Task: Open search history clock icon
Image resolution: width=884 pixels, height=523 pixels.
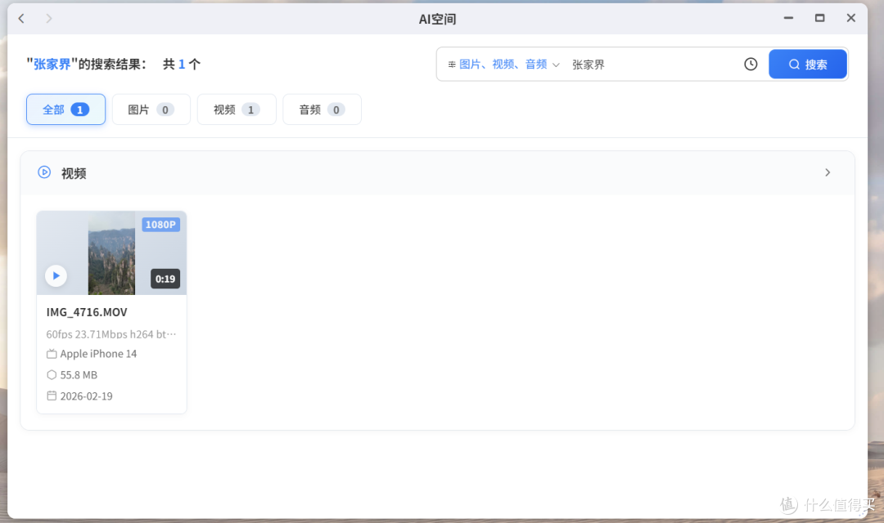Action: click(x=751, y=65)
